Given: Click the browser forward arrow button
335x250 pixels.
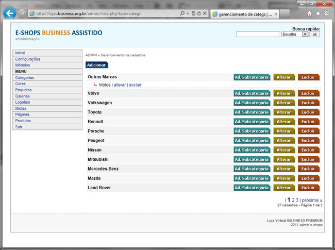Looking at the screenshot, I should point(22,13).
